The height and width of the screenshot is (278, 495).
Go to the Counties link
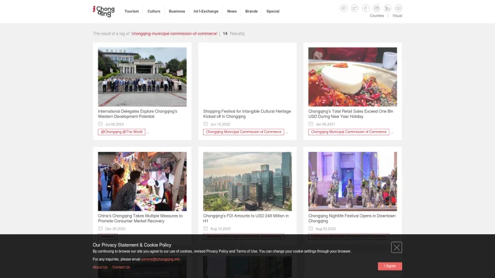[377, 16]
